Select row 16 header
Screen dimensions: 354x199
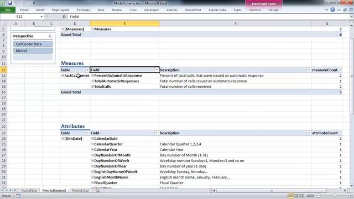point(3,92)
